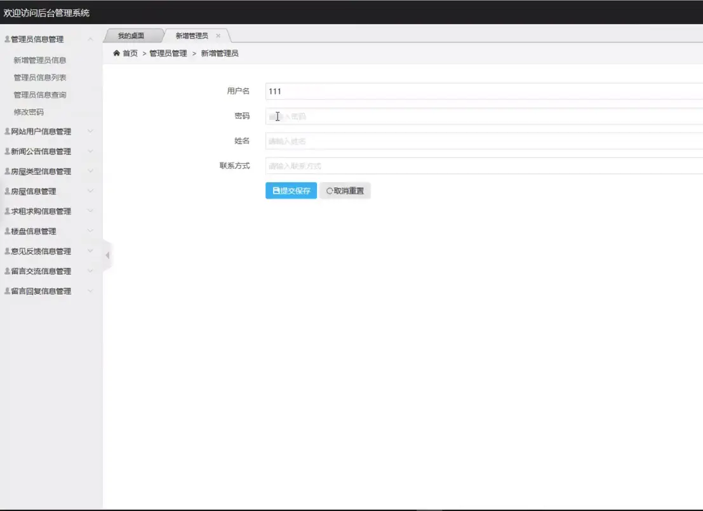This screenshot has width=703, height=511.
Task: Focus the 联系方式 input field
Action: (x=484, y=166)
